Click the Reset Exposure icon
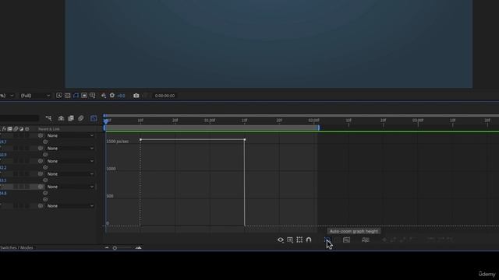 tap(112, 95)
